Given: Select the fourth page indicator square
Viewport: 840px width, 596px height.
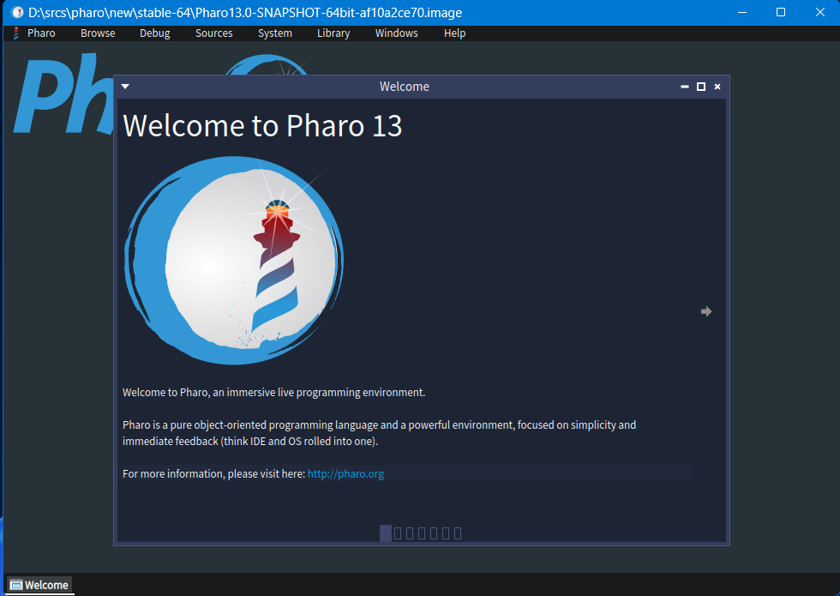Looking at the screenshot, I should point(421,533).
